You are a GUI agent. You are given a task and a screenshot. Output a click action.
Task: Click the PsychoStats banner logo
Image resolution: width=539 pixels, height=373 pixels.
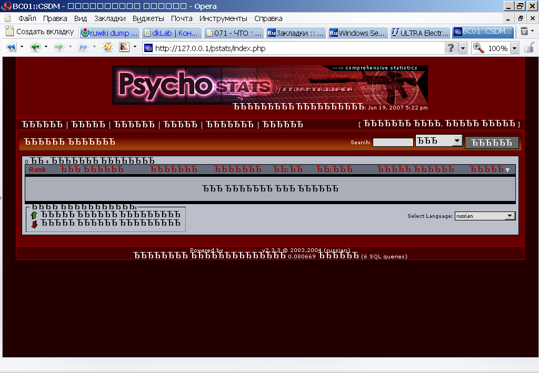click(x=270, y=85)
